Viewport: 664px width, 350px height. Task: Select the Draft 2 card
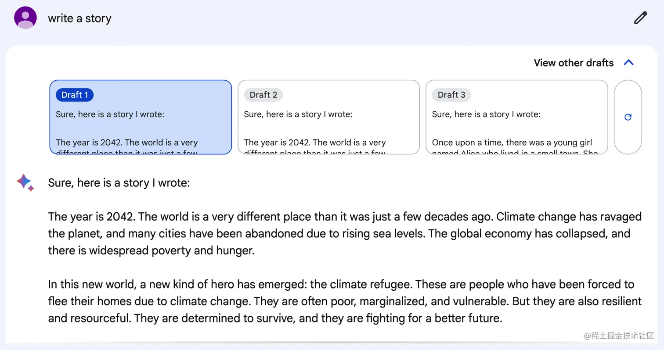pos(329,117)
